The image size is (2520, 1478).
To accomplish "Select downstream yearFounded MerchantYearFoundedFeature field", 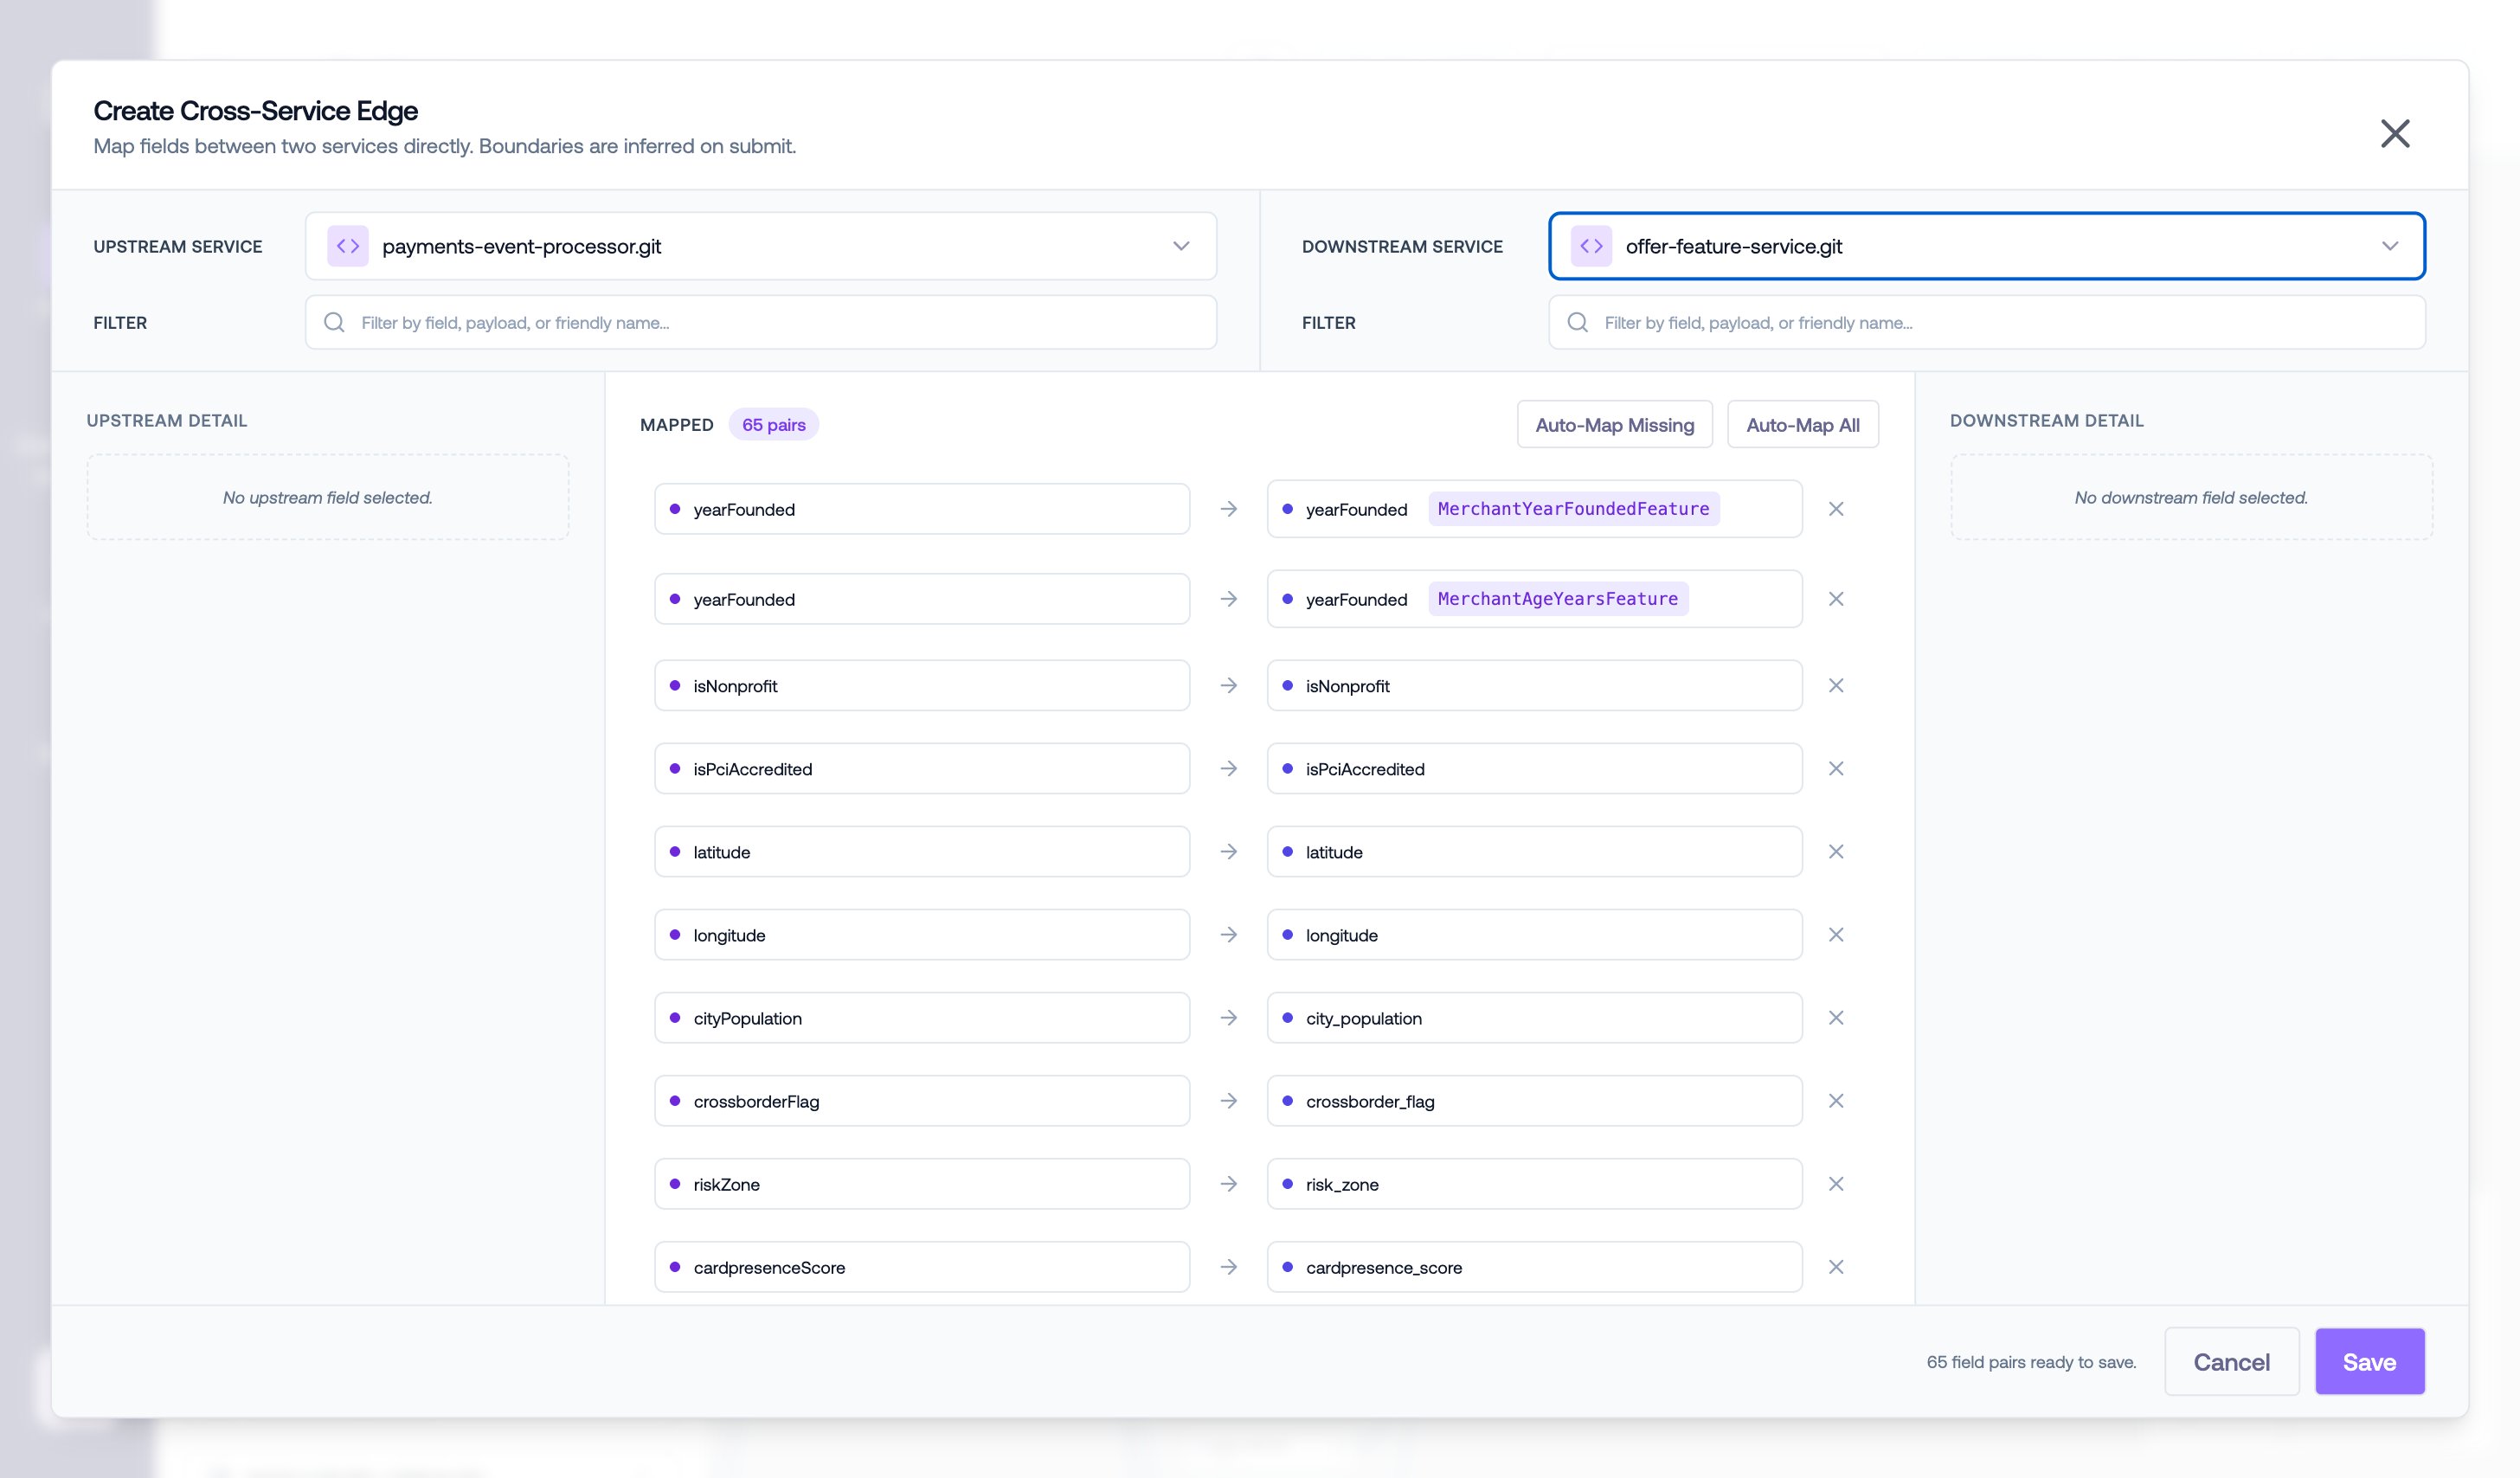I will click(x=1534, y=509).
